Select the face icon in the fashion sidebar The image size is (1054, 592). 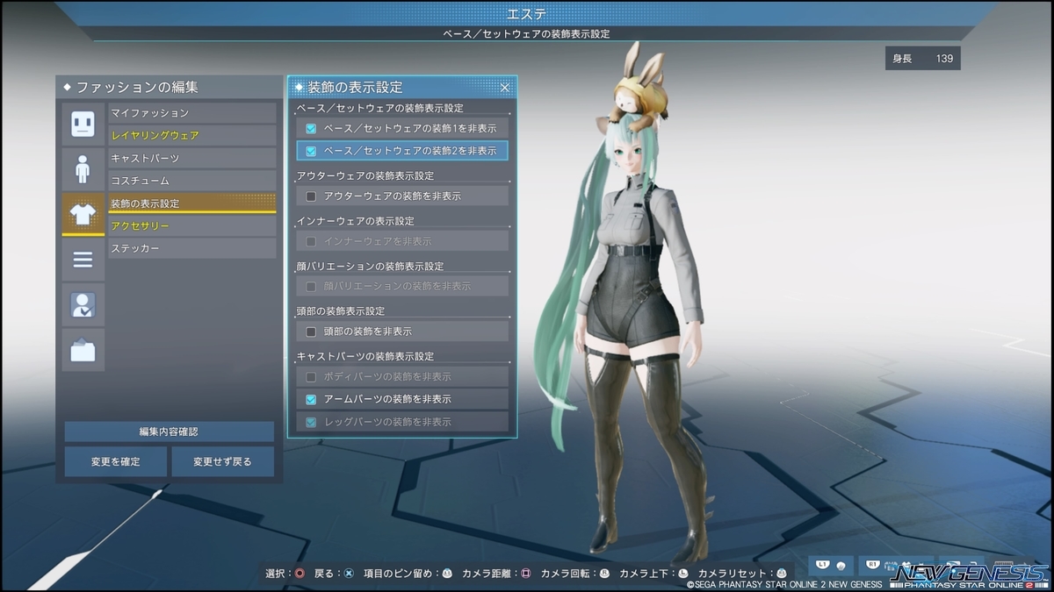click(83, 123)
